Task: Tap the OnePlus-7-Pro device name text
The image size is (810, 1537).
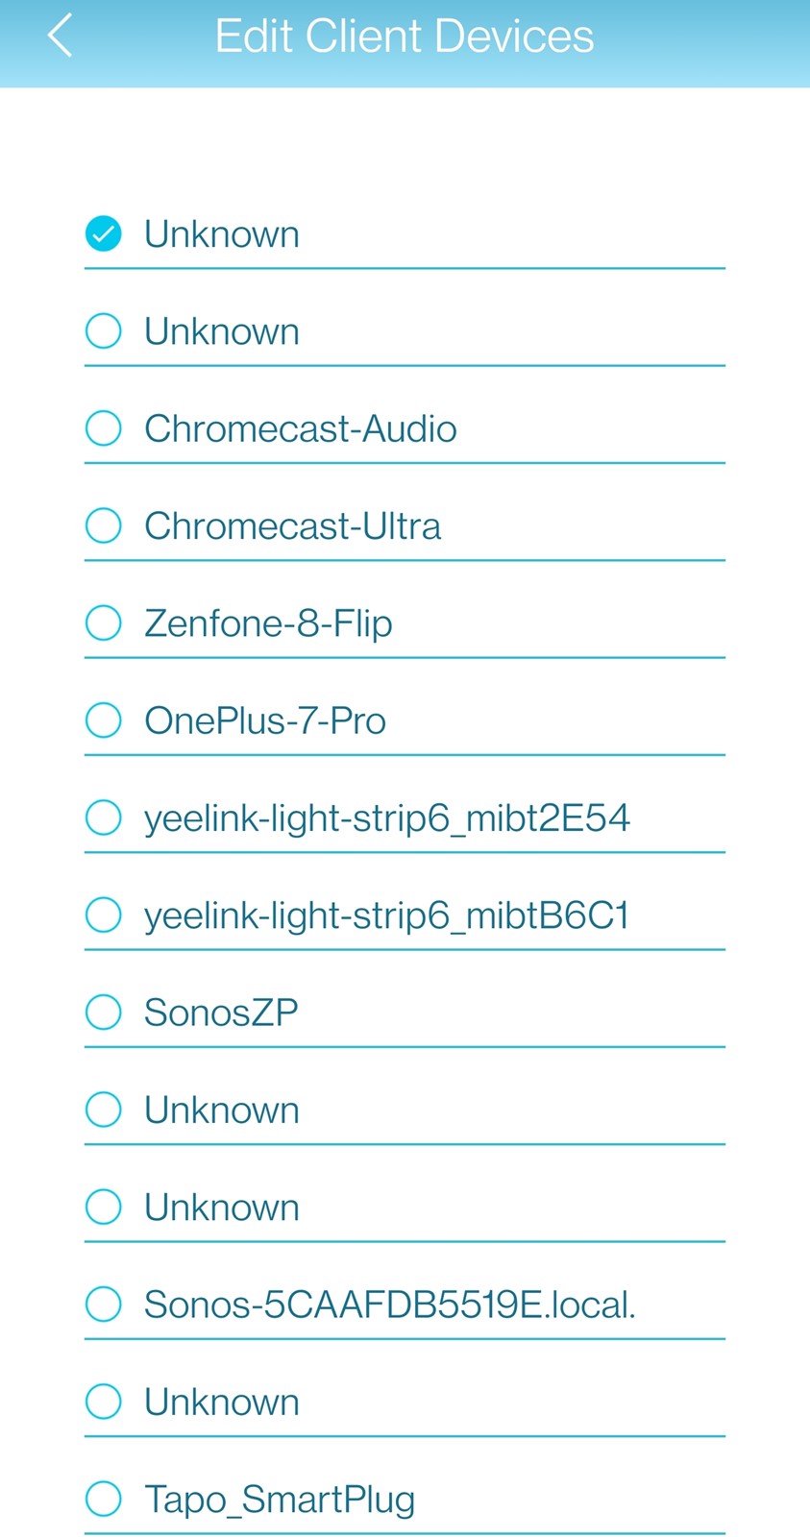Action: [x=265, y=720]
